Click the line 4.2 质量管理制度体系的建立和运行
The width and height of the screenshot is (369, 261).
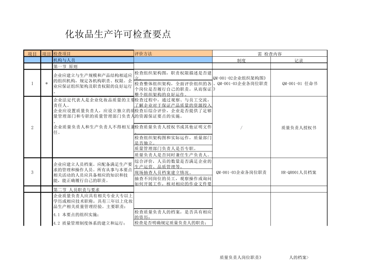point(89,223)
